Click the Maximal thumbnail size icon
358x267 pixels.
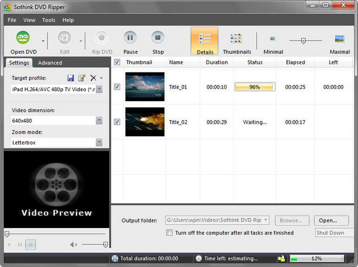pyautogui.click(x=339, y=38)
